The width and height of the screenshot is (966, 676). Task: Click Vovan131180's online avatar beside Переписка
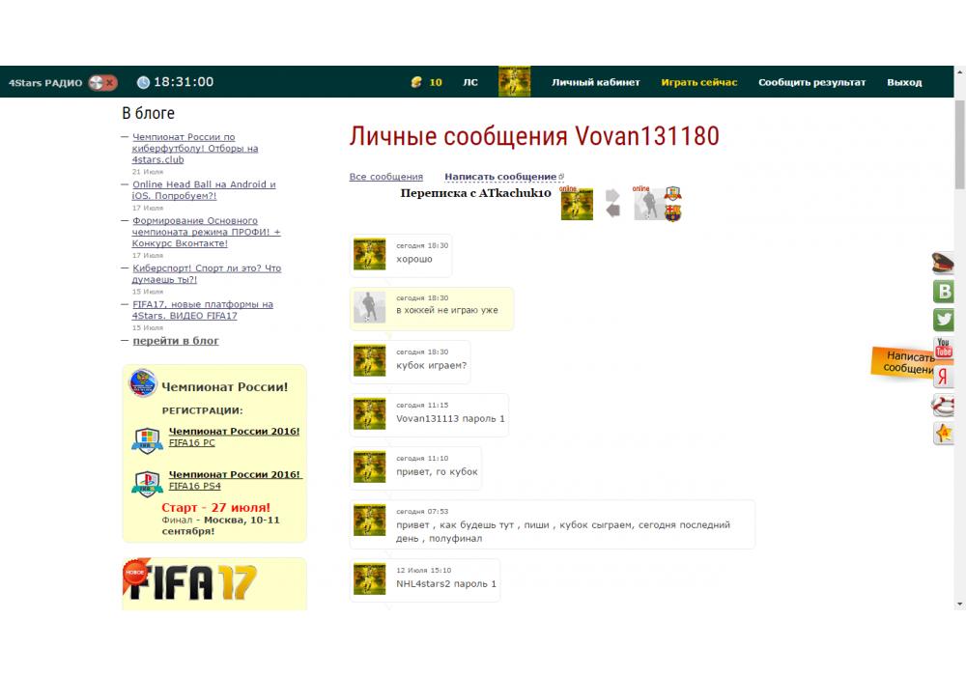coord(577,204)
